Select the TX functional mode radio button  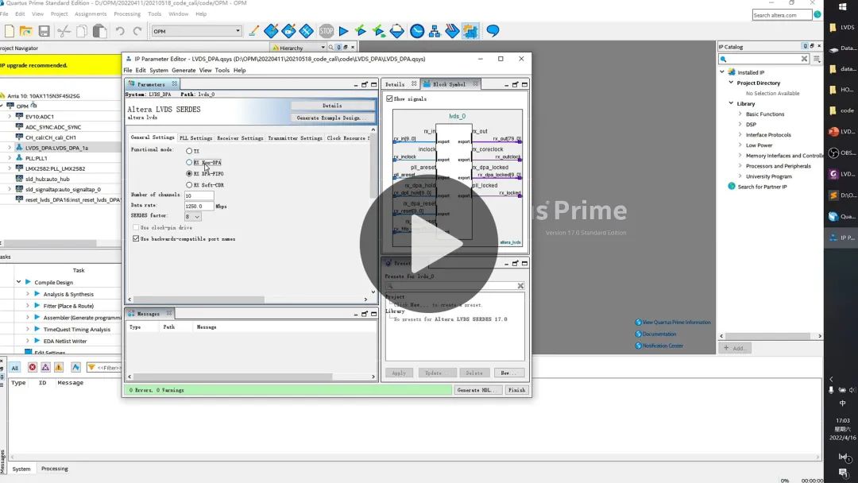click(189, 151)
